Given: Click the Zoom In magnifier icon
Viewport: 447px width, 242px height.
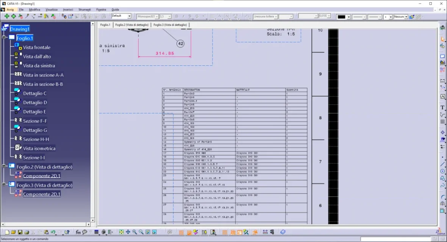Looking at the screenshot, I should [134, 232].
